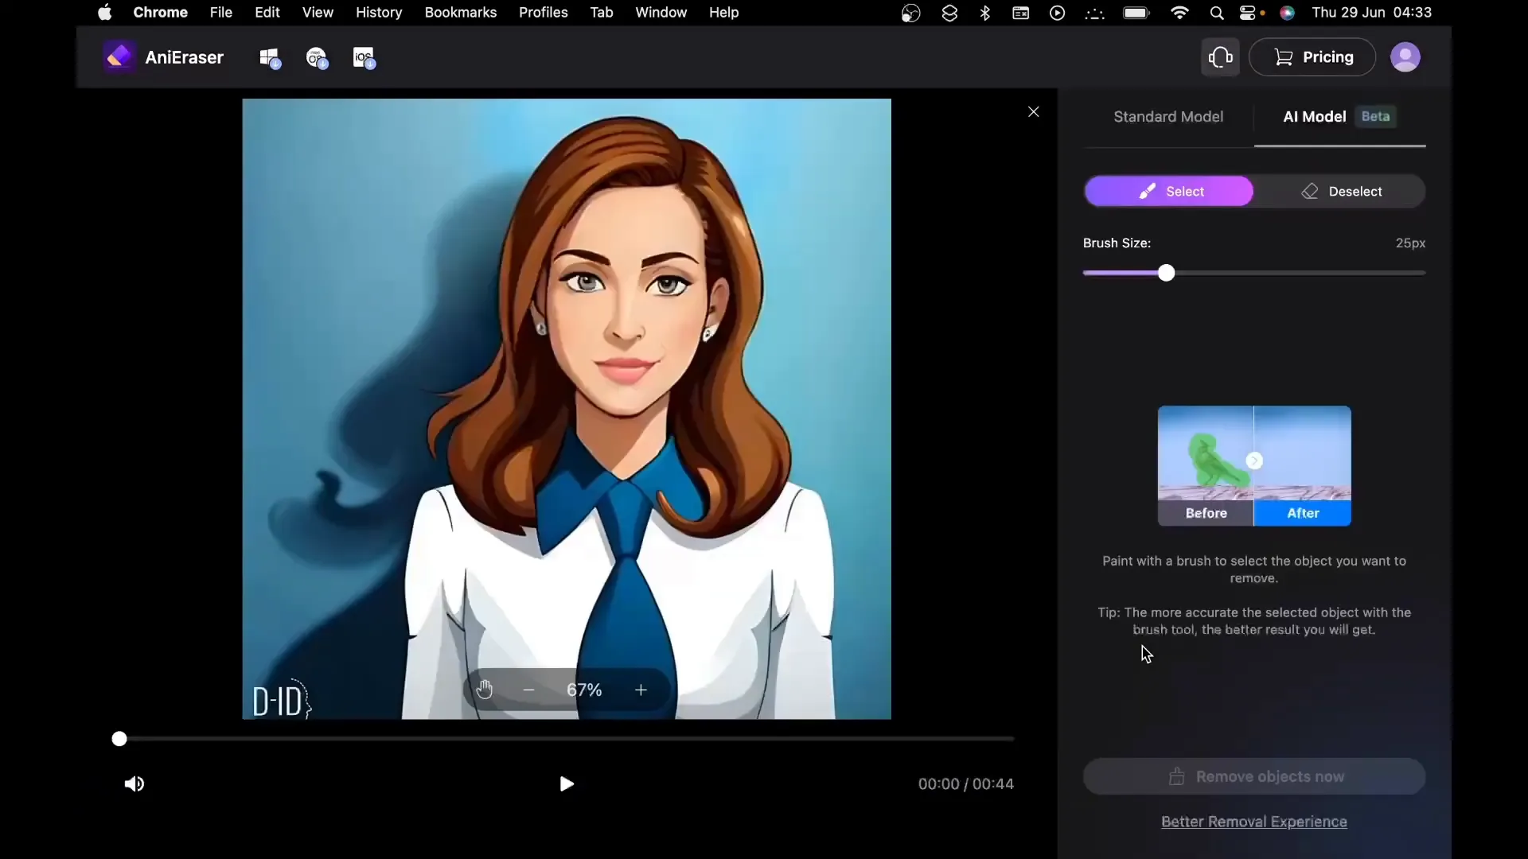Open the battery status menu
The image size is (1528, 859).
1136,13
